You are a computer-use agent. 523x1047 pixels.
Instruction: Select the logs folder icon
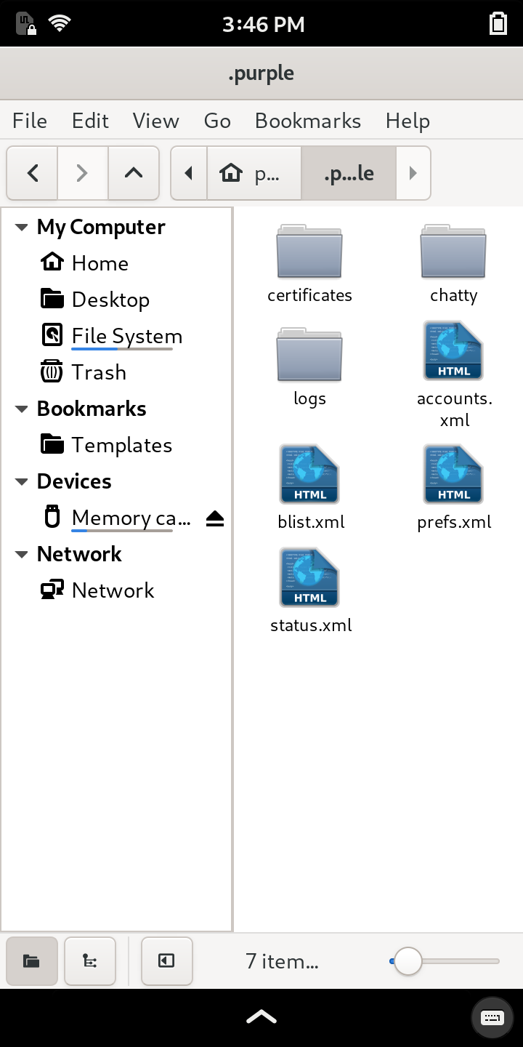click(x=309, y=355)
